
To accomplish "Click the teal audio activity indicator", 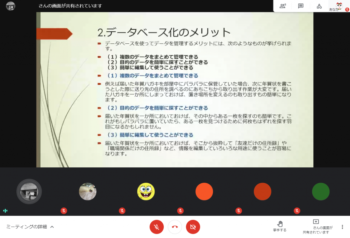I will (5, 211).
